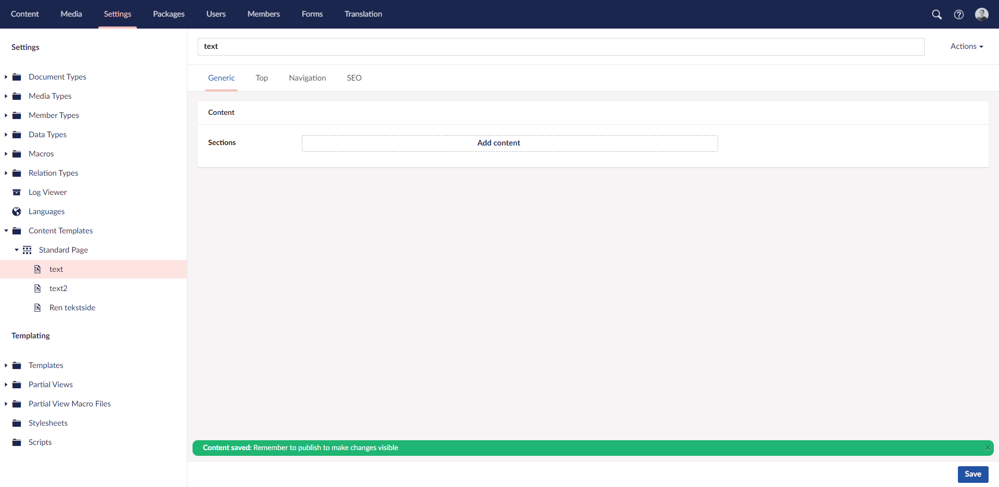
Task: Click the Macros folder icon
Action: pos(16,153)
